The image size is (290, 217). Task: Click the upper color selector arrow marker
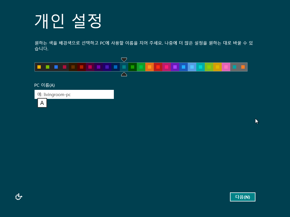tap(124, 60)
